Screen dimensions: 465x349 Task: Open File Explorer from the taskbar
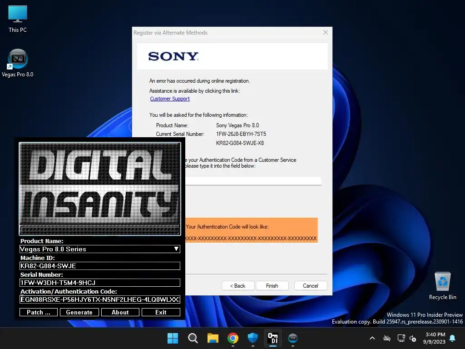click(213, 338)
